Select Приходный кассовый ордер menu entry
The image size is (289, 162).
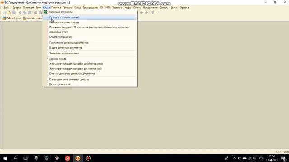tap(90, 18)
